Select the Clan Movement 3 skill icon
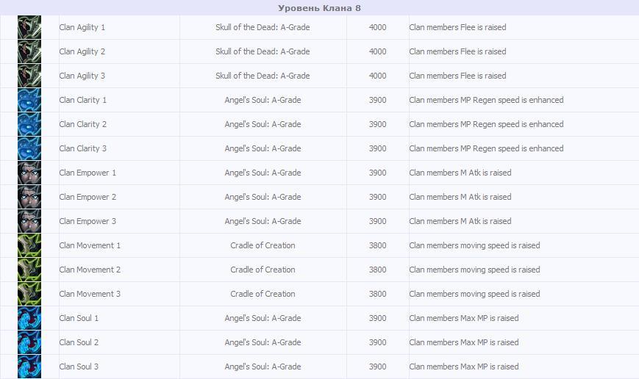The image size is (639, 379). (29, 295)
